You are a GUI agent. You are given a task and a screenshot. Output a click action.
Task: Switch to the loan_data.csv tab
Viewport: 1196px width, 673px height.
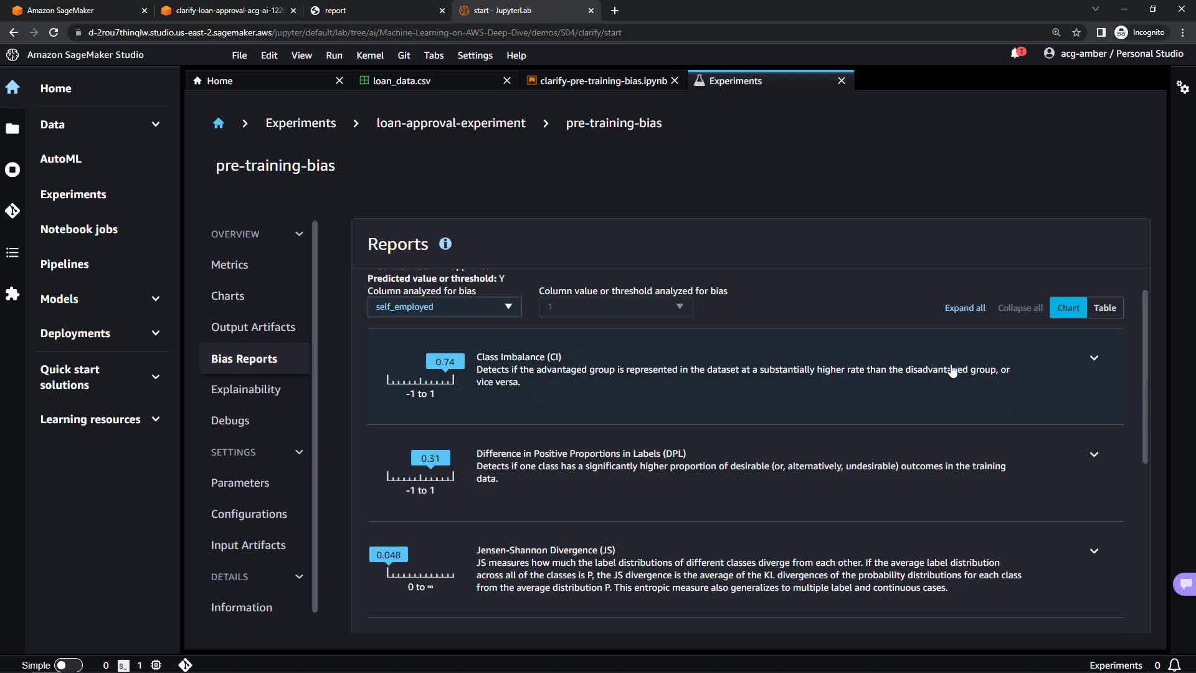click(402, 81)
